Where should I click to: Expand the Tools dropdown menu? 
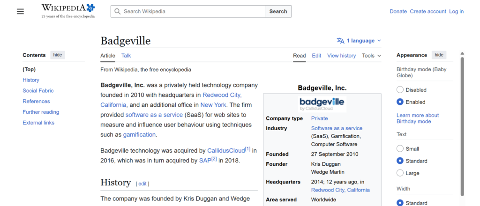click(371, 56)
